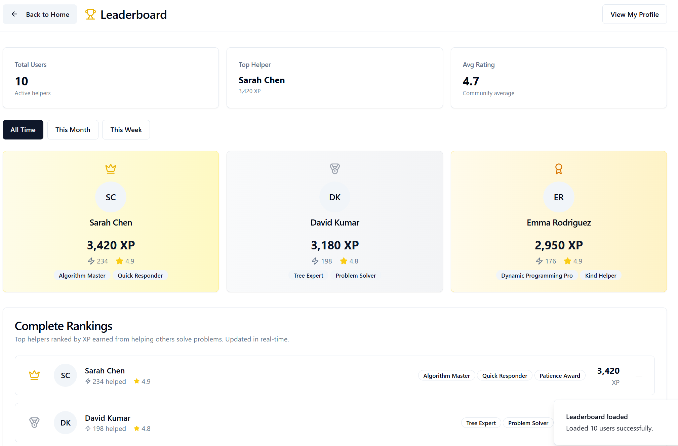Image resolution: width=678 pixels, height=446 pixels.
Task: Open View My Profile
Action: coord(634,14)
